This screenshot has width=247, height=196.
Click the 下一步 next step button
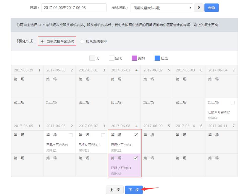[x=134, y=190]
